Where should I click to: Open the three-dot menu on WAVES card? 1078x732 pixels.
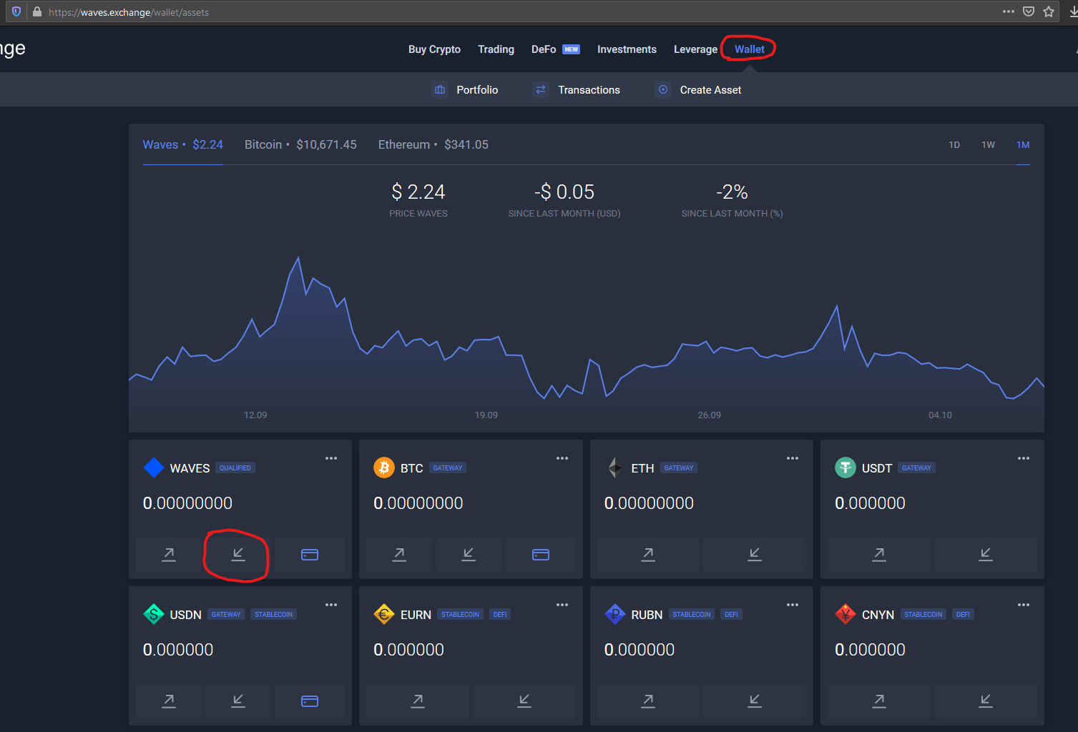point(331,458)
